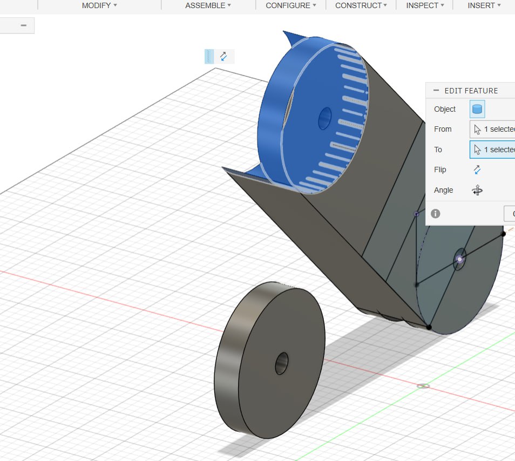Open the INSERT dropdown menu
The height and width of the screenshot is (461, 515).
(484, 5)
